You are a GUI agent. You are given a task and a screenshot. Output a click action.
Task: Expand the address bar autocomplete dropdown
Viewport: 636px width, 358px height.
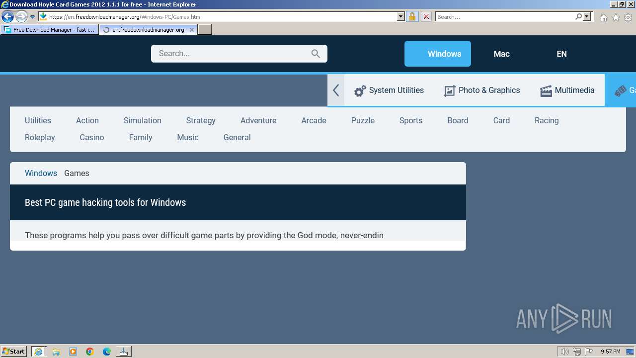pos(401,16)
